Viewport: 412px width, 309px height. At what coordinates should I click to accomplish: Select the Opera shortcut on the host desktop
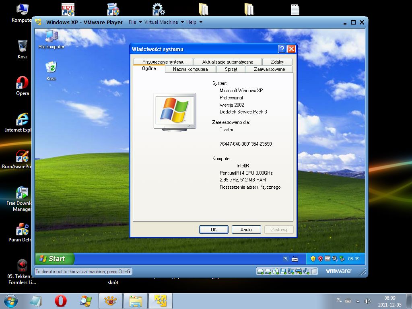[x=23, y=86]
